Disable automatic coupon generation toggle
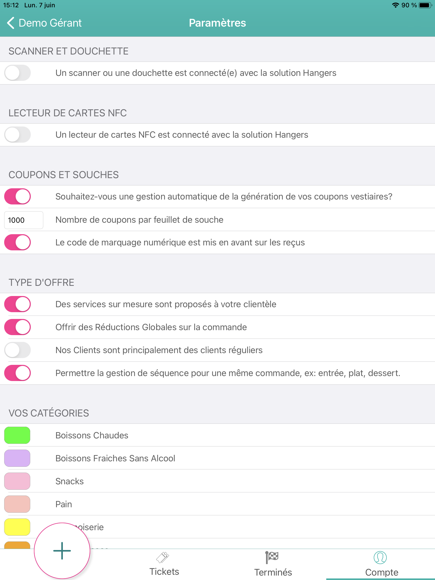Image resolution: width=435 pixels, height=580 pixels. click(x=17, y=196)
